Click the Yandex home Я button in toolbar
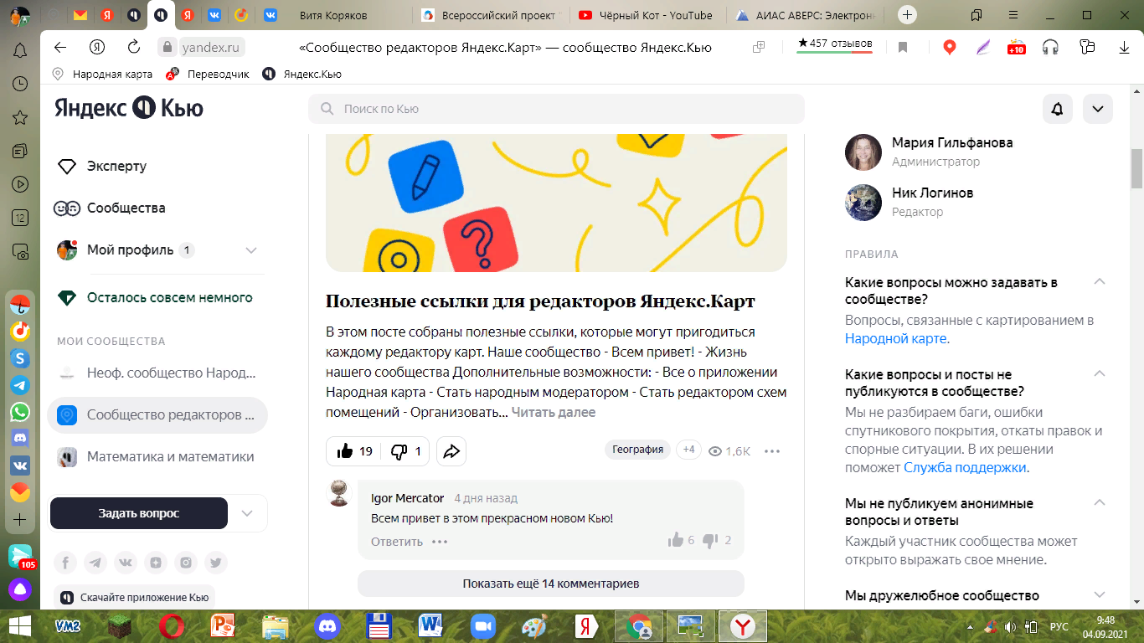The height and width of the screenshot is (643, 1144). point(97,48)
